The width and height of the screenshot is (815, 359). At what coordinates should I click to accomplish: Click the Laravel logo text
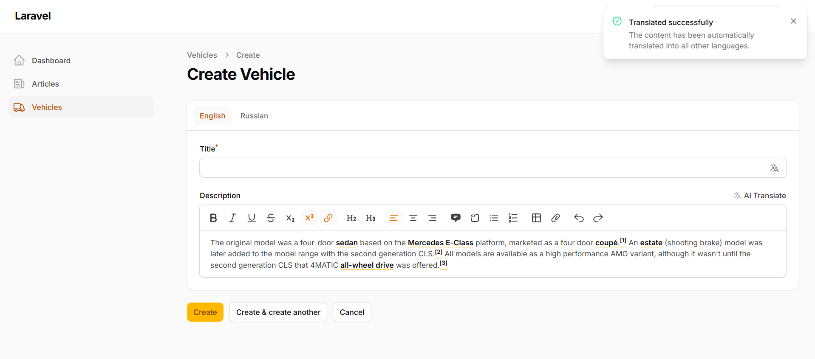click(33, 16)
